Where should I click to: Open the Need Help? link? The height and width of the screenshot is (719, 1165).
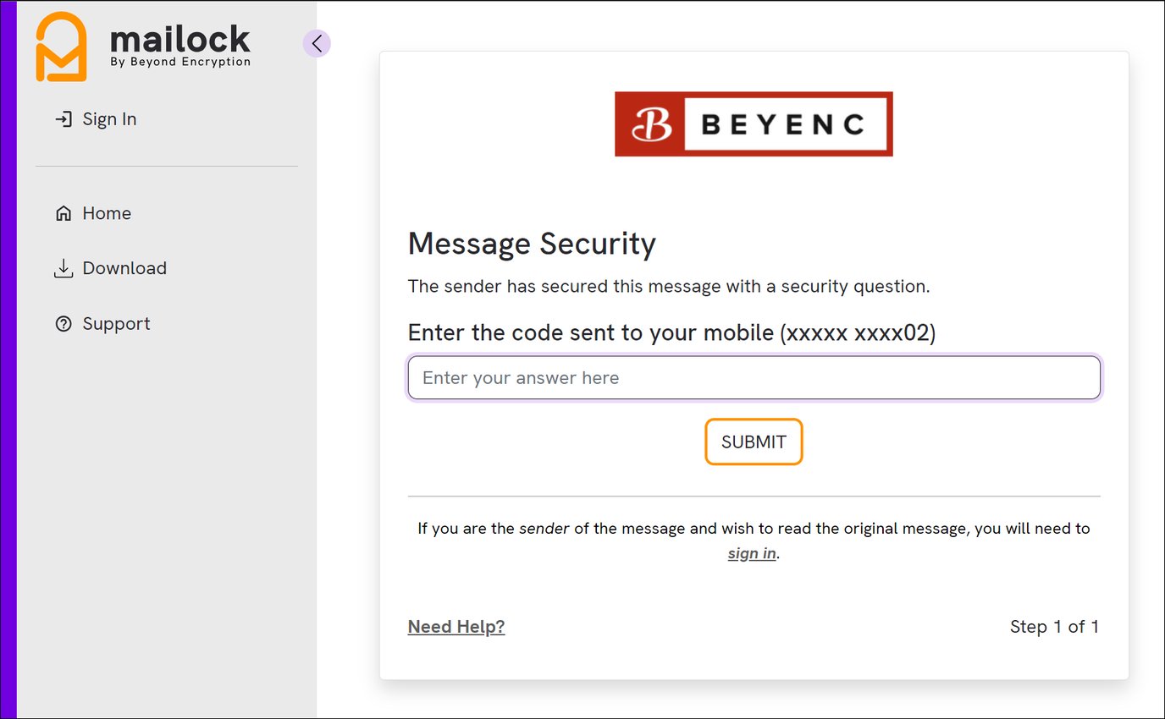pos(456,626)
